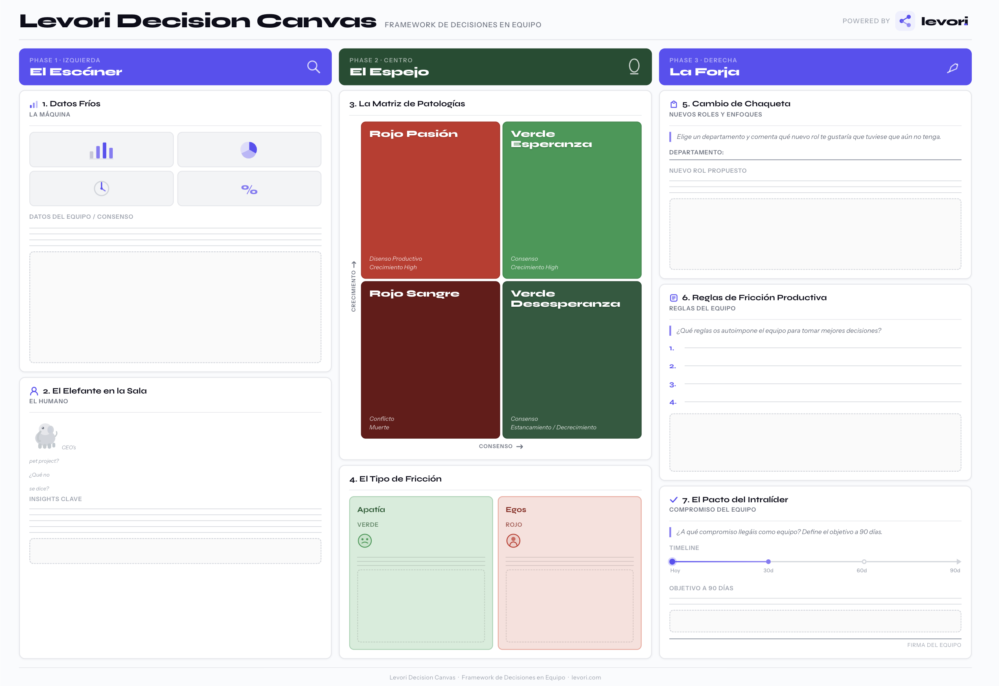Click the person icon under Egos
This screenshot has height=686, width=999.
pos(513,541)
